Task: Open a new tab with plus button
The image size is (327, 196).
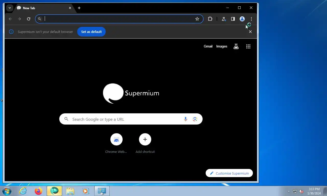Action: 79,8
